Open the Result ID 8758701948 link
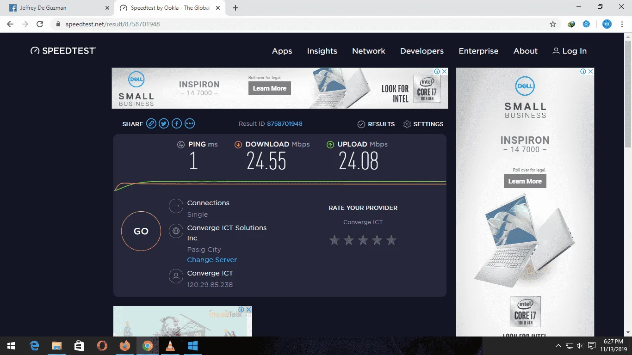This screenshot has width=632, height=355. coord(285,124)
